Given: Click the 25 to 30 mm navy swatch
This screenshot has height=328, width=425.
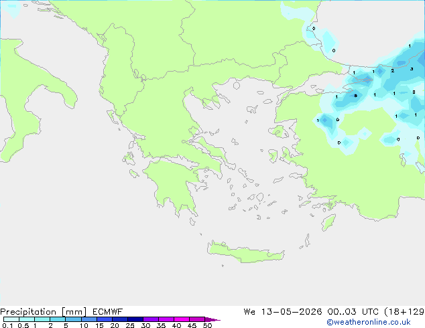Looking at the screenshot, I should [135, 319].
